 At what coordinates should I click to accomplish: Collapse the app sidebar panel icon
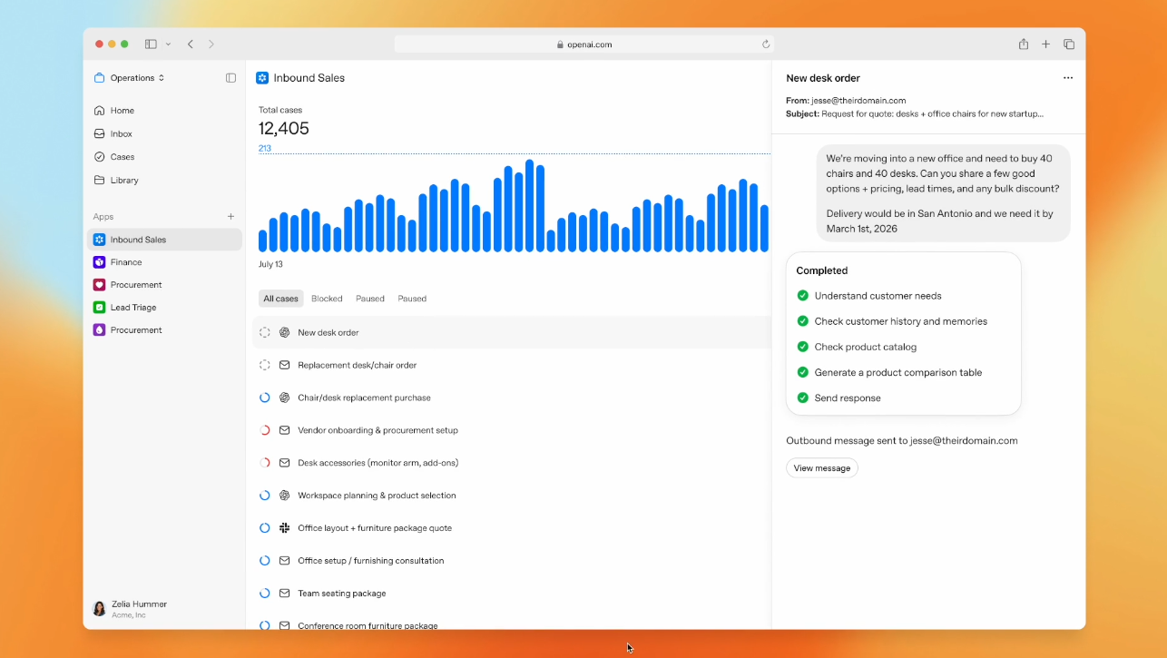click(230, 78)
